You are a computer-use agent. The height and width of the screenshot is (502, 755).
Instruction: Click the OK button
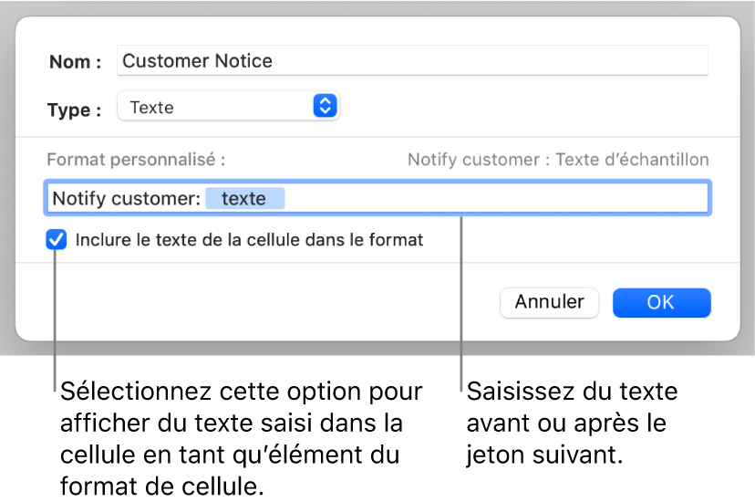click(660, 302)
